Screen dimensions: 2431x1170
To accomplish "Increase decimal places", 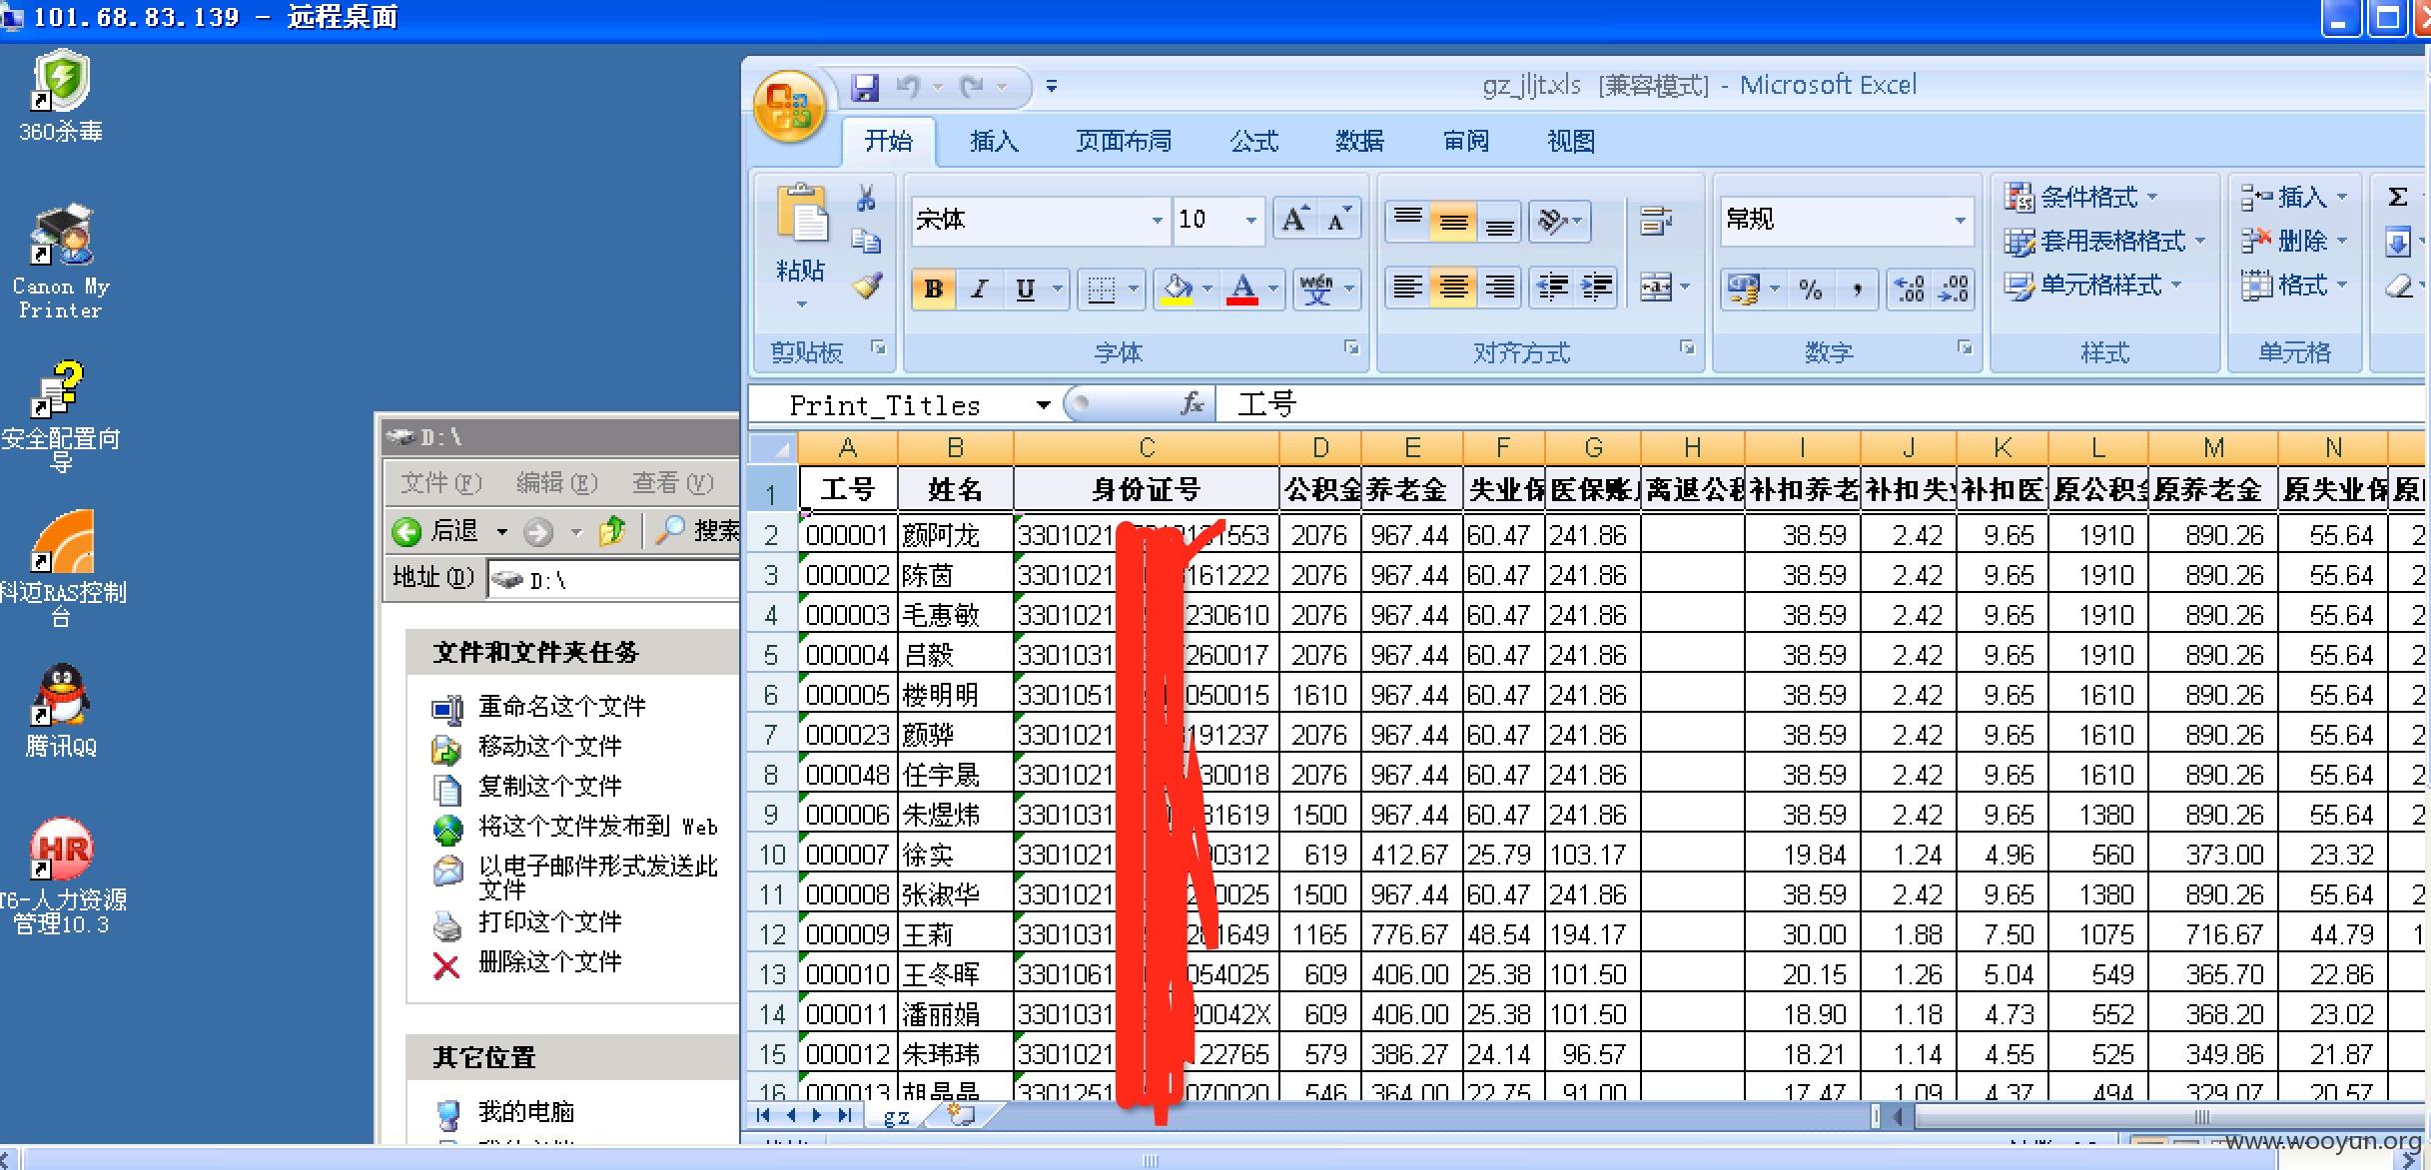I will [1909, 290].
